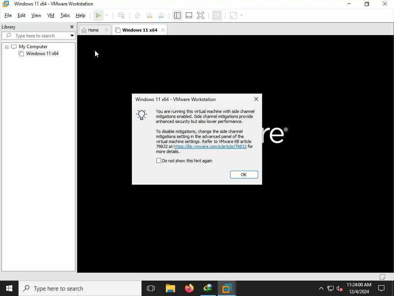
Task: Click the message log icon in status bar
Action: pyautogui.click(x=382, y=277)
